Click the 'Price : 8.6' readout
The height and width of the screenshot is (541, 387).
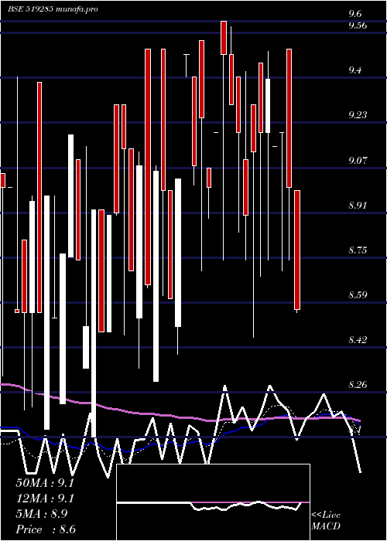[x=46, y=529]
